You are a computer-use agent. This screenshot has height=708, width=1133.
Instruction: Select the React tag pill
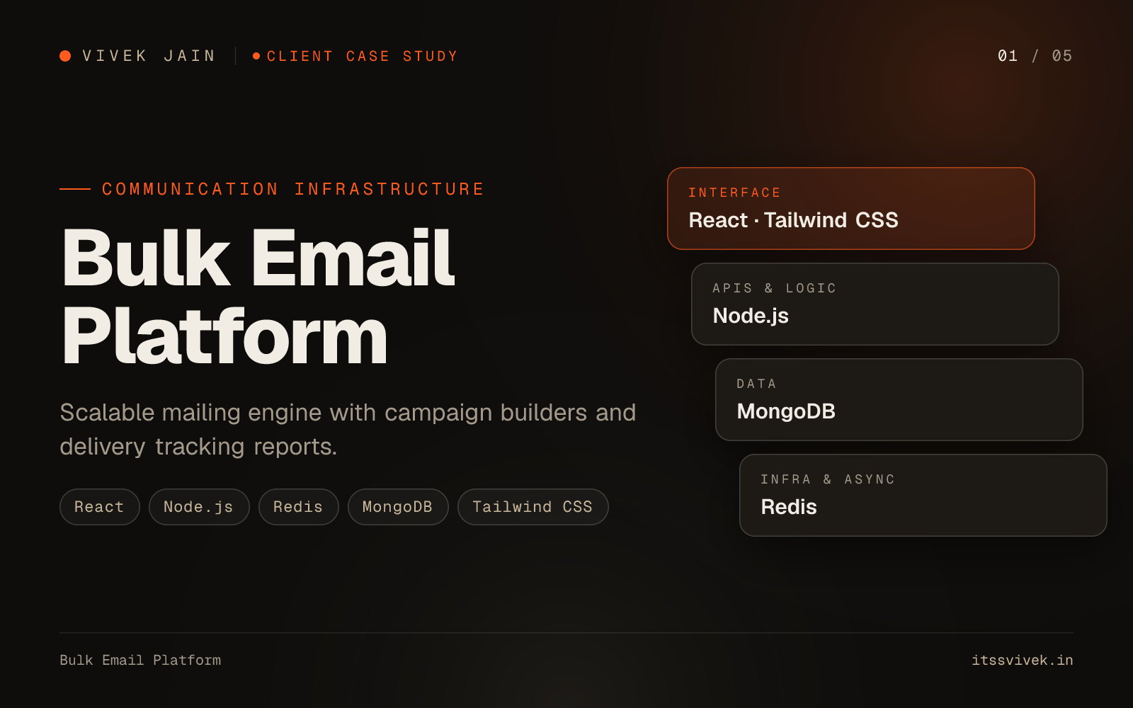click(100, 507)
